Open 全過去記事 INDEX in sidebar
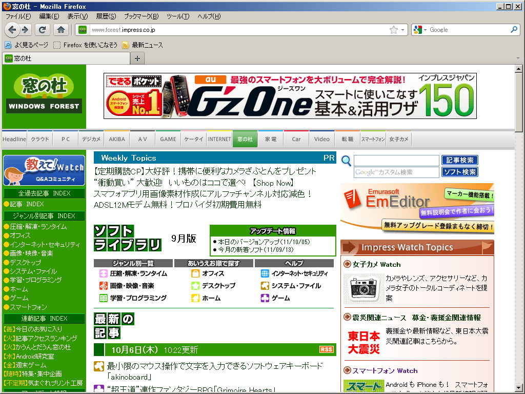 point(44,193)
